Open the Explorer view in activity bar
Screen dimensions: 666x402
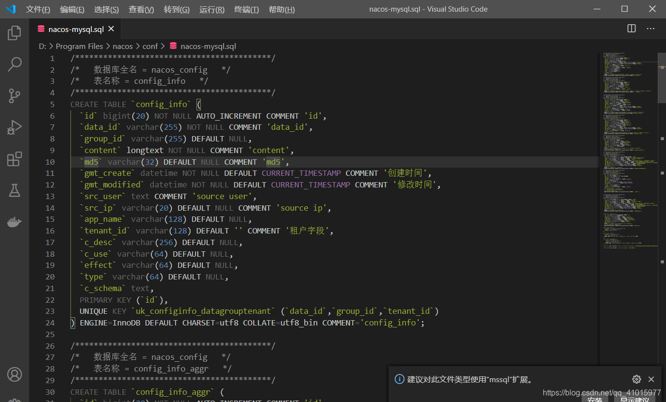point(15,33)
